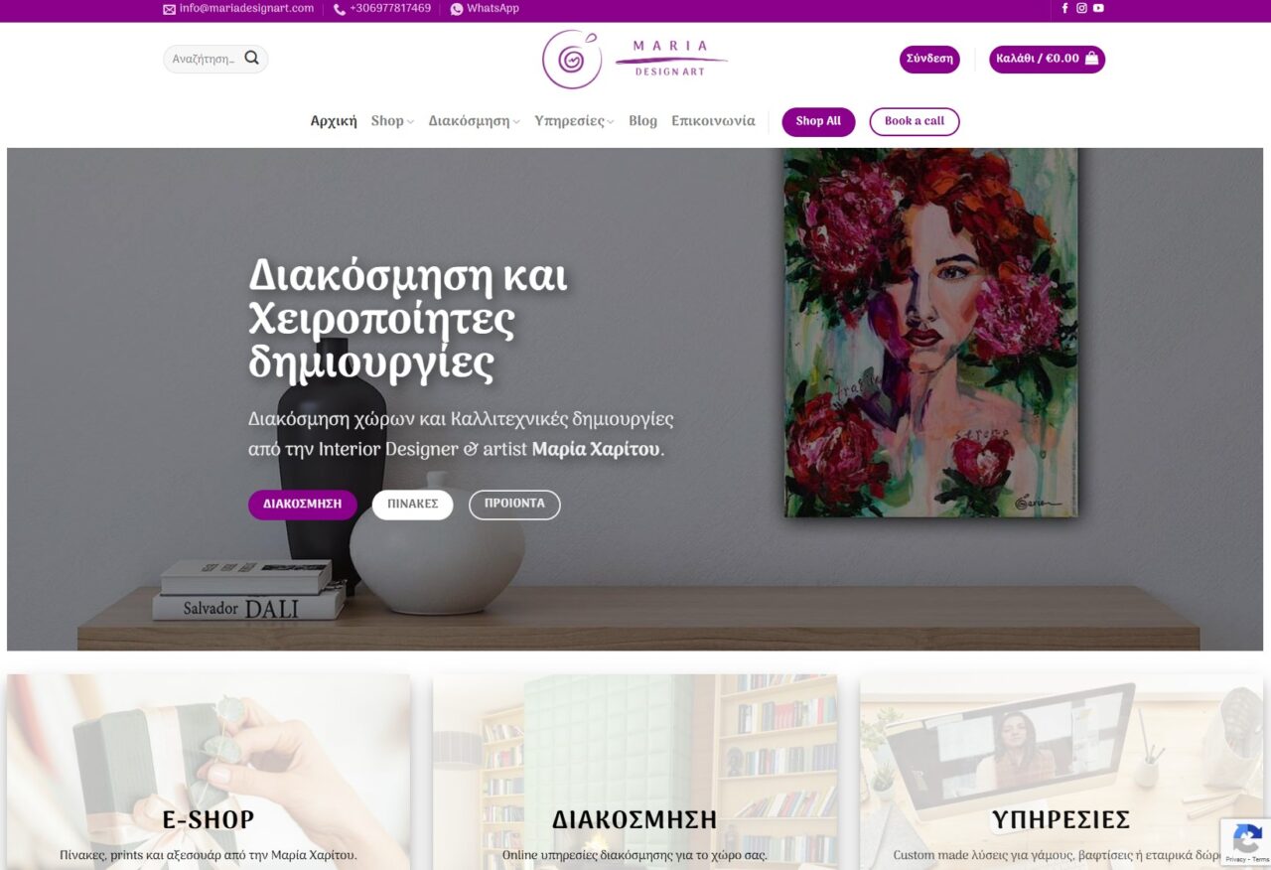The height and width of the screenshot is (870, 1271).
Task: Open the YouTube channel icon
Action: tap(1098, 8)
